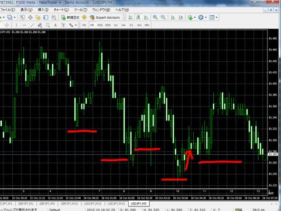Select the D1 timeframe button
Screen dimensions: 281x211
pyautogui.click(x=131, y=25)
